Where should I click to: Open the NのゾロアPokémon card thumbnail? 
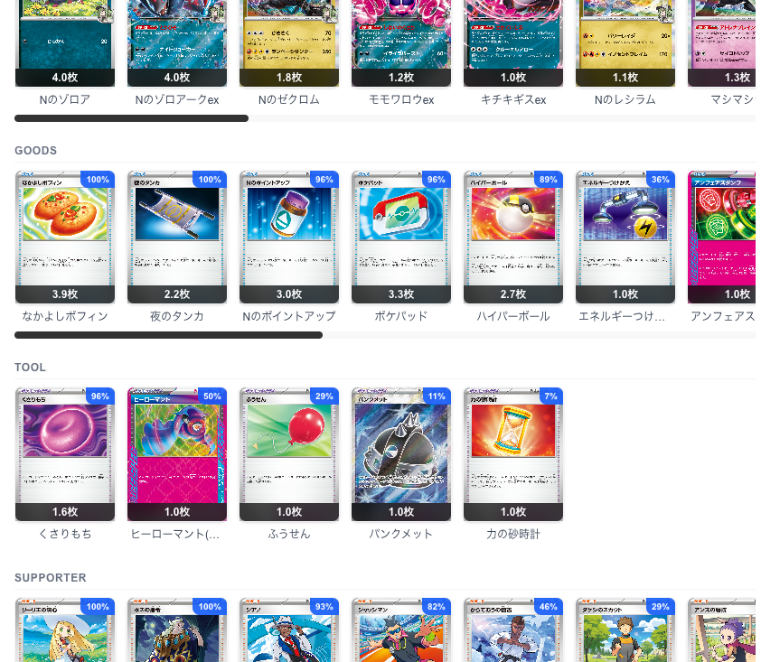click(x=65, y=43)
